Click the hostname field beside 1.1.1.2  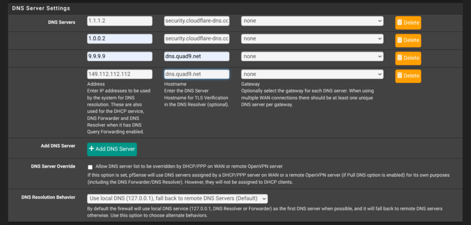tap(197, 21)
